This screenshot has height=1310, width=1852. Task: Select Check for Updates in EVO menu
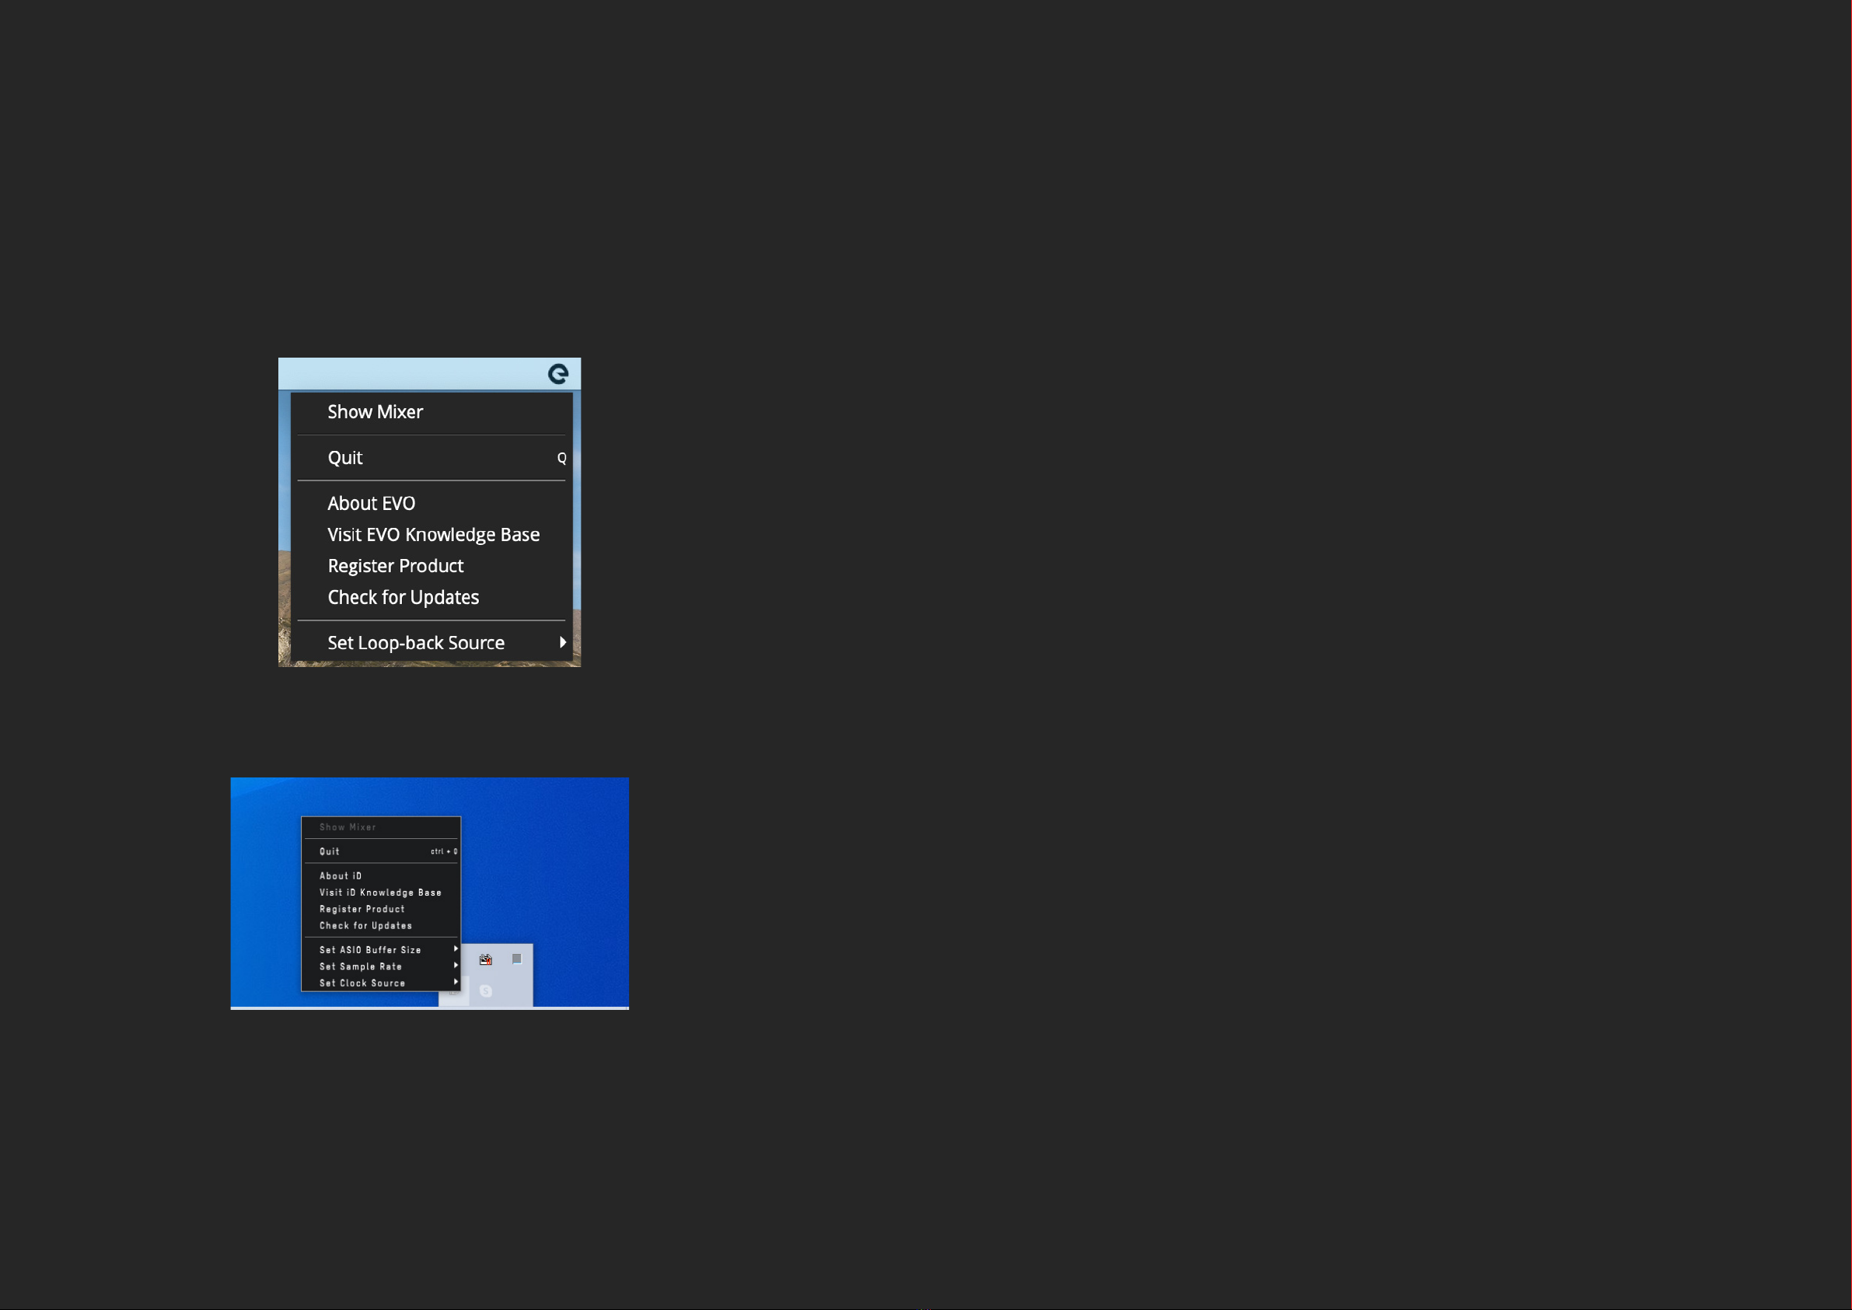(432, 598)
